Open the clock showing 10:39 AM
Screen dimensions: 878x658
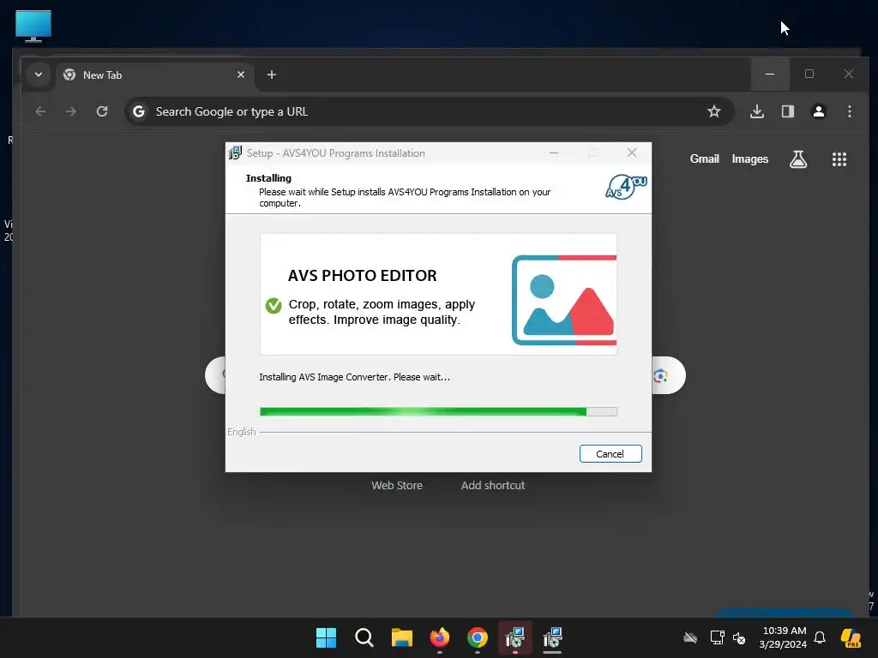784,637
